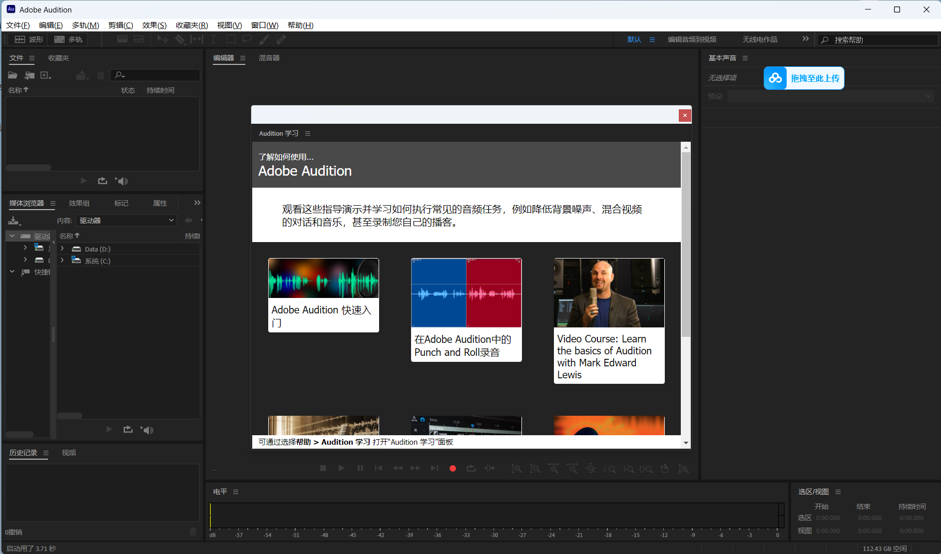941x554 pixels.
Task: Switch to the 标记 tab
Action: pyautogui.click(x=121, y=203)
